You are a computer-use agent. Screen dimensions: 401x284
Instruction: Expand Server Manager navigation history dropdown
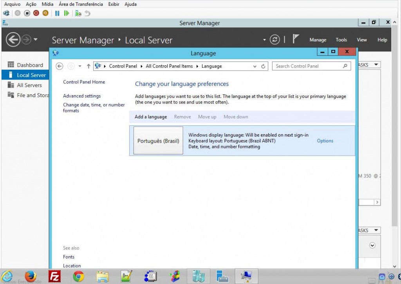click(36, 40)
